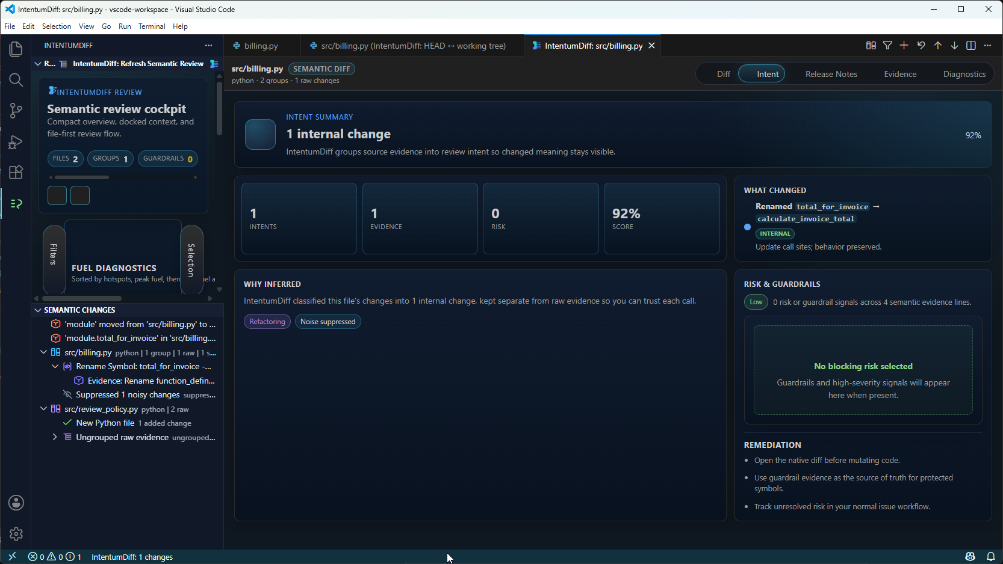Open Run and Debug view
1003x564 pixels.
pyautogui.click(x=16, y=142)
